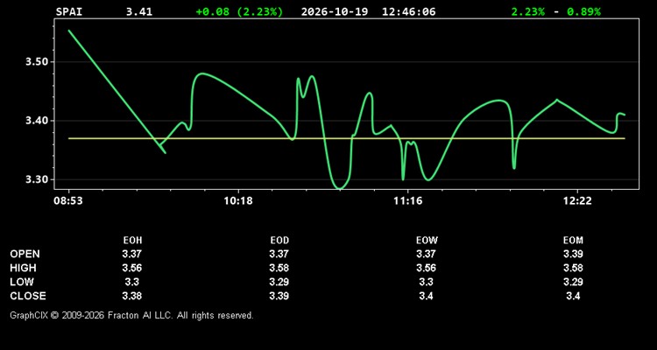Click the GraphCIX copyright notice

point(131,315)
